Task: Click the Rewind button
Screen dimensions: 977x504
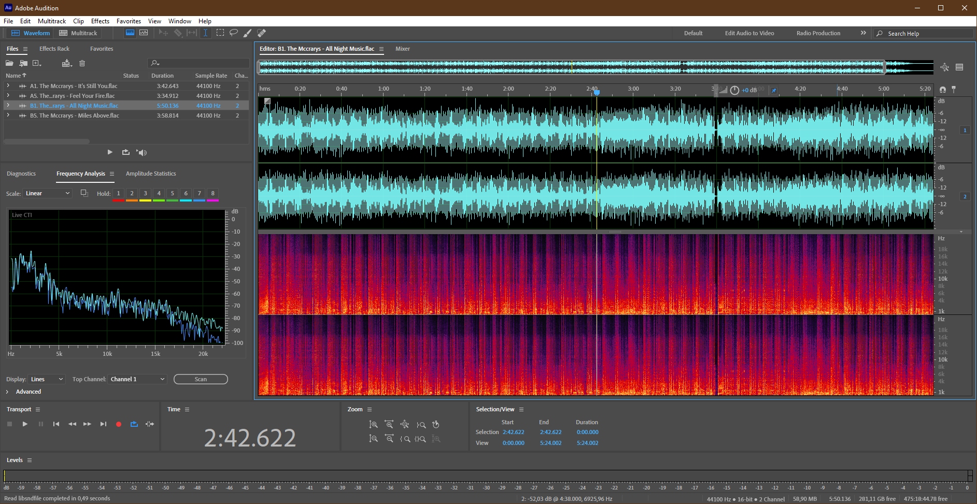Action: click(x=72, y=424)
